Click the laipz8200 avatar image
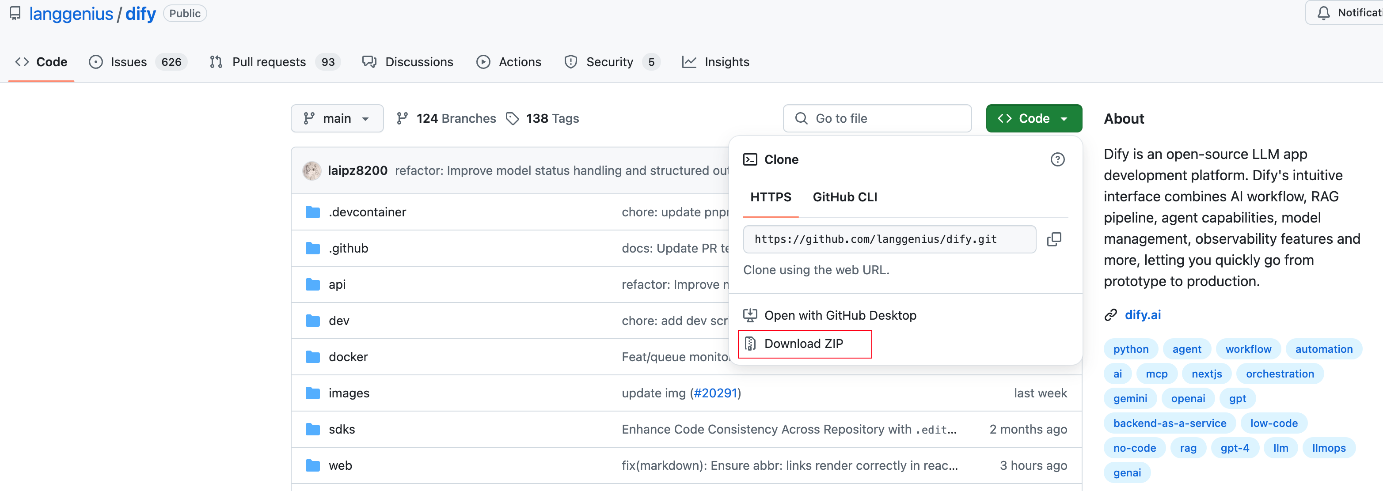This screenshot has height=491, width=1383. point(312,170)
